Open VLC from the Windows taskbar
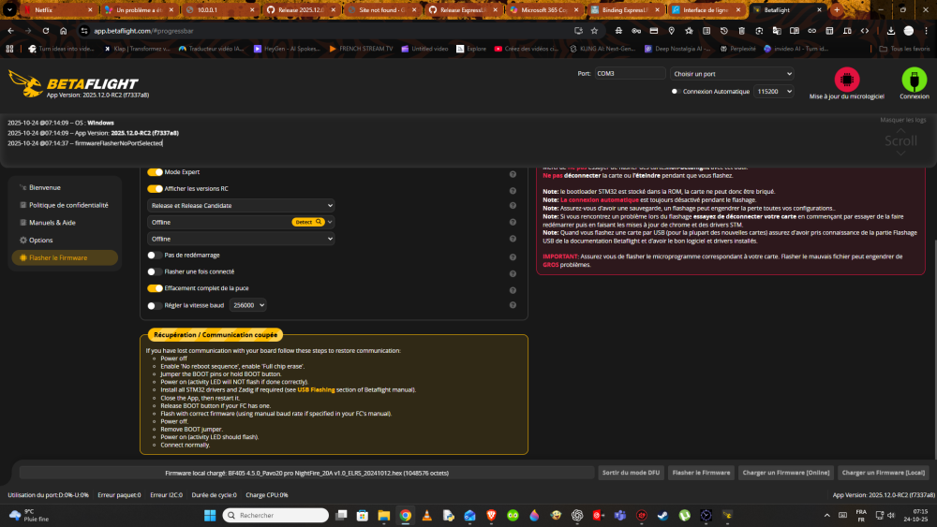 click(x=427, y=515)
